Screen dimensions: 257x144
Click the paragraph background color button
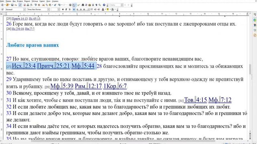[112, 10]
